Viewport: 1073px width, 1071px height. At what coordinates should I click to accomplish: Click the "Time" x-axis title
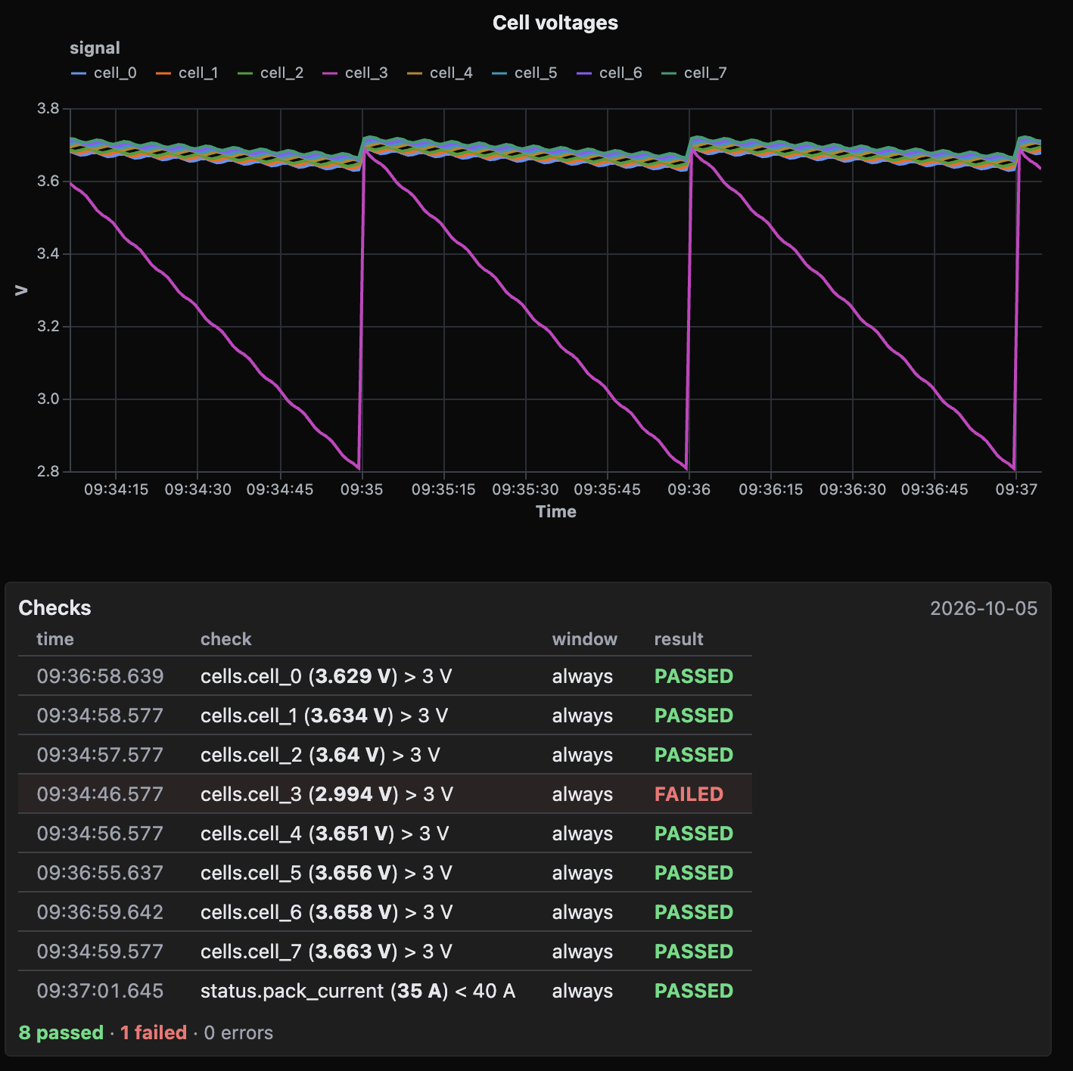pyautogui.click(x=556, y=511)
